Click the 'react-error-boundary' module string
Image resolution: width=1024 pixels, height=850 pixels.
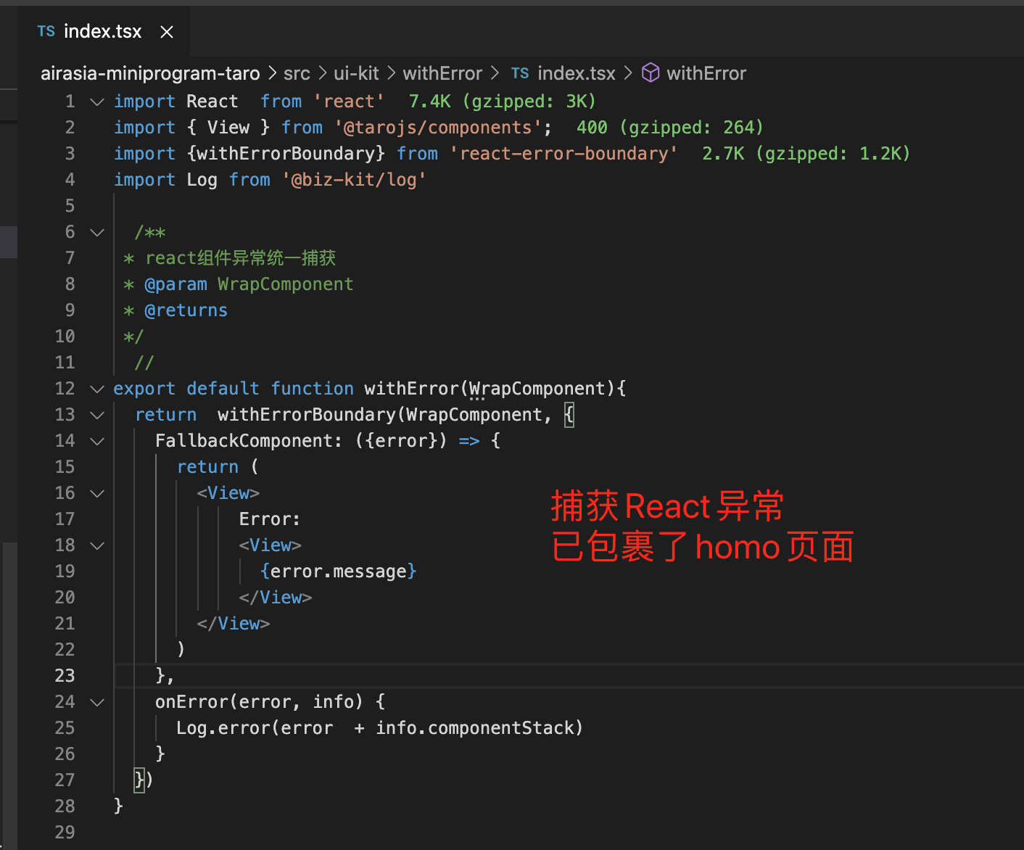(563, 154)
